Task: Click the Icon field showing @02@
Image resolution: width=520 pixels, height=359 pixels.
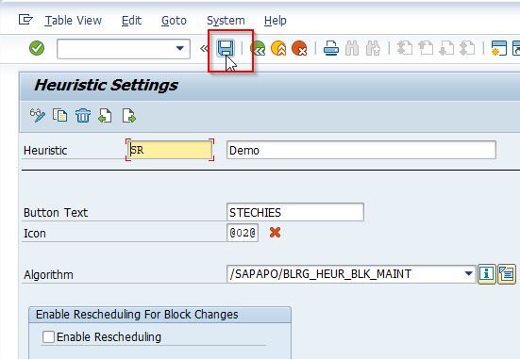Action: (x=243, y=233)
